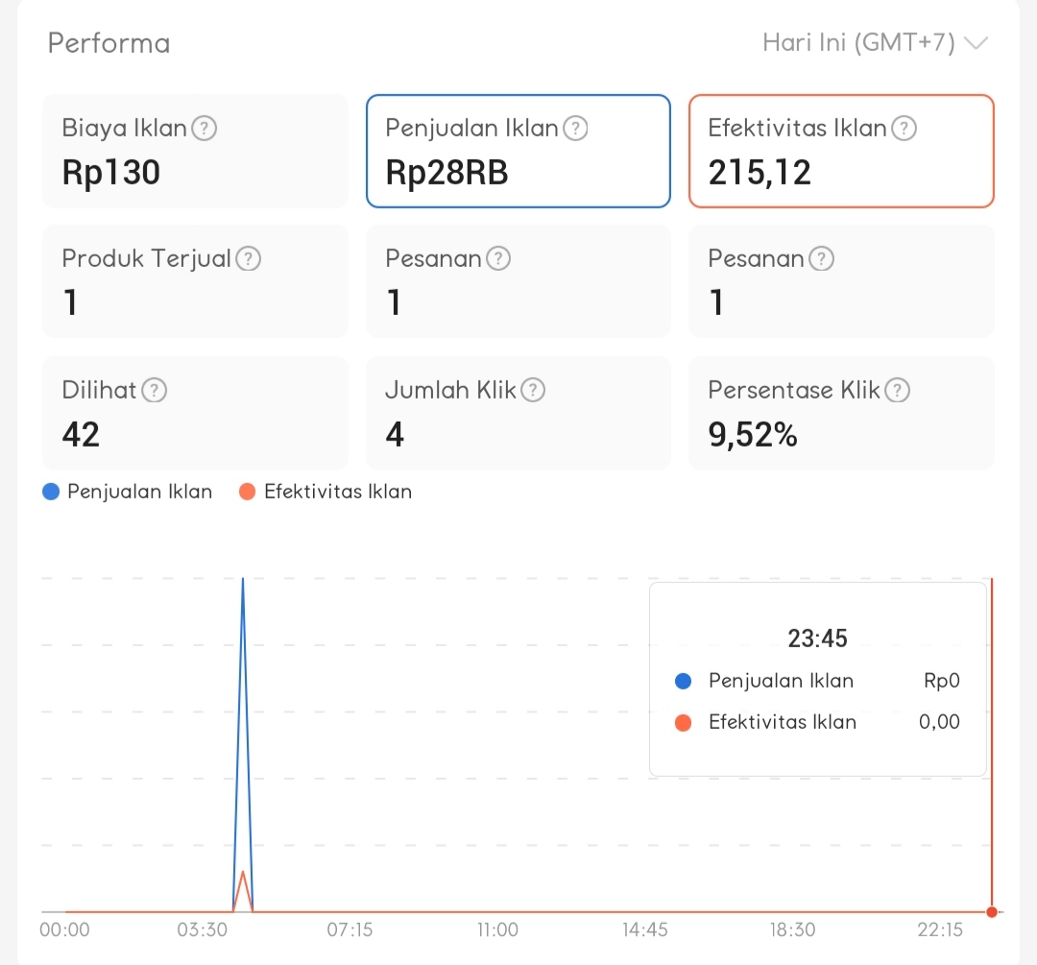Toggle the Biaya Iklan metric card
Image resolution: width=1037 pixels, height=965 pixels.
click(195, 151)
